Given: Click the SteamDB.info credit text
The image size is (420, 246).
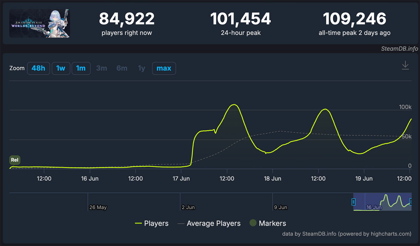Looking at the screenshot, I should click(x=399, y=49).
